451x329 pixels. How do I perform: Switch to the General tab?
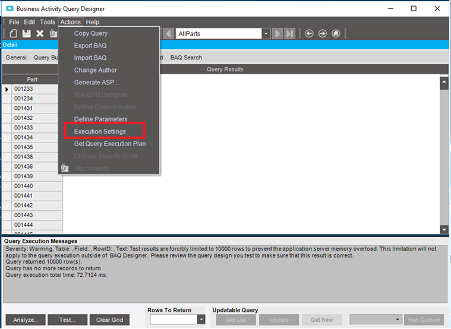tap(16, 58)
